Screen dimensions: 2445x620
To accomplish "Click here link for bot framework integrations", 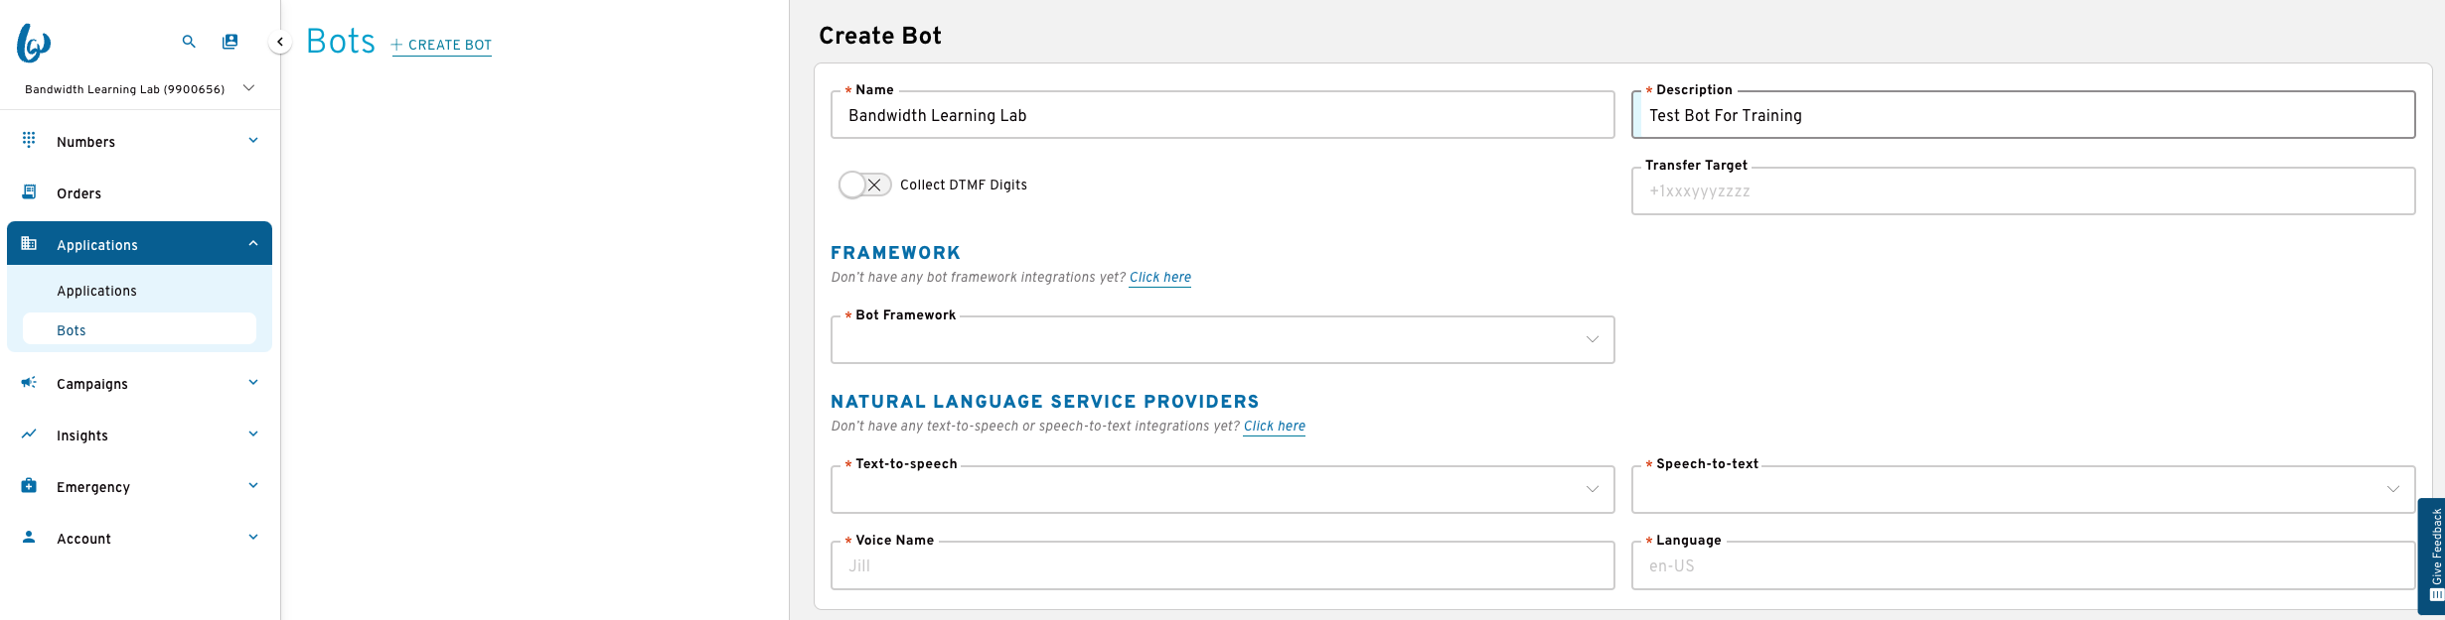I will [x=1160, y=278].
